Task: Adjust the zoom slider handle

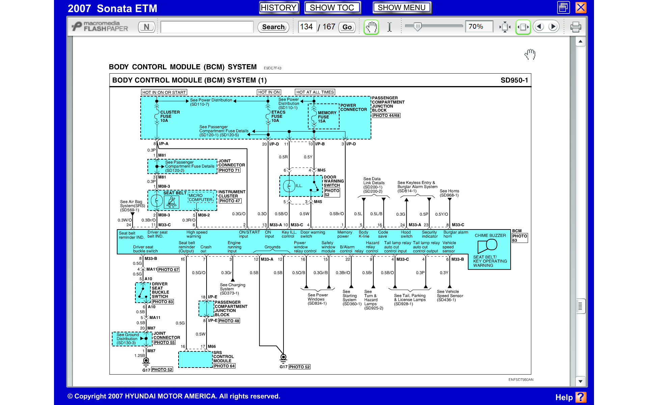Action: pos(417,26)
